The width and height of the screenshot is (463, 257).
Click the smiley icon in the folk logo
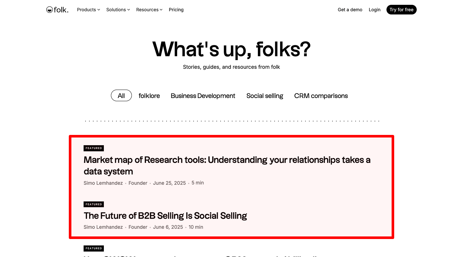(x=49, y=10)
